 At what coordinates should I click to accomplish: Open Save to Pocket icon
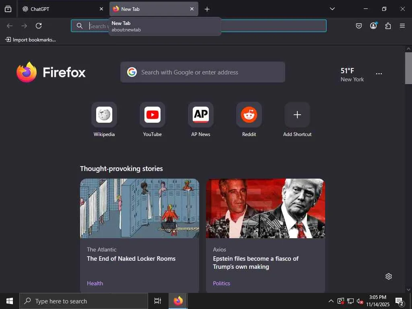(358, 26)
